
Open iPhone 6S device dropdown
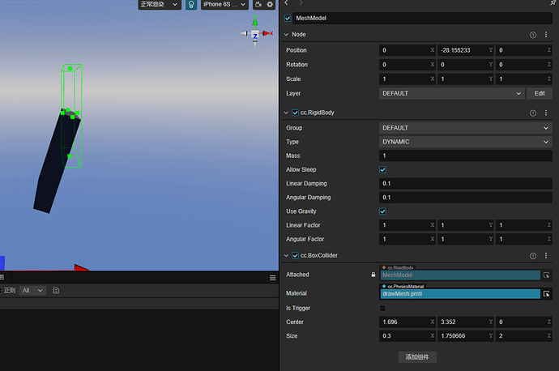(x=224, y=5)
